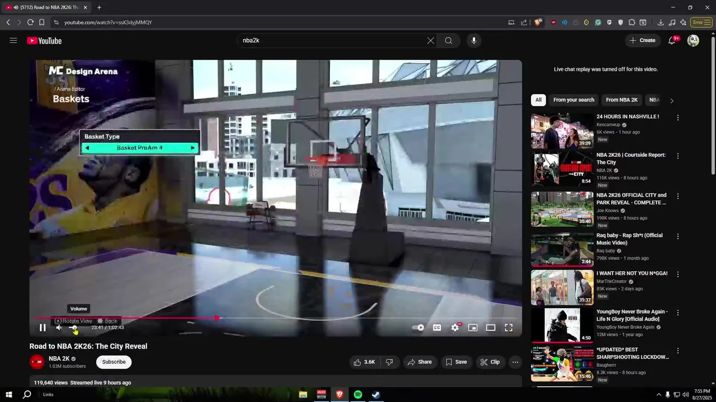
Task: Like the video
Action: click(x=364, y=362)
